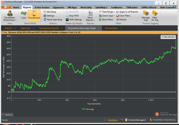
Task: Open the HM Apps tab
Action: coord(72,7)
